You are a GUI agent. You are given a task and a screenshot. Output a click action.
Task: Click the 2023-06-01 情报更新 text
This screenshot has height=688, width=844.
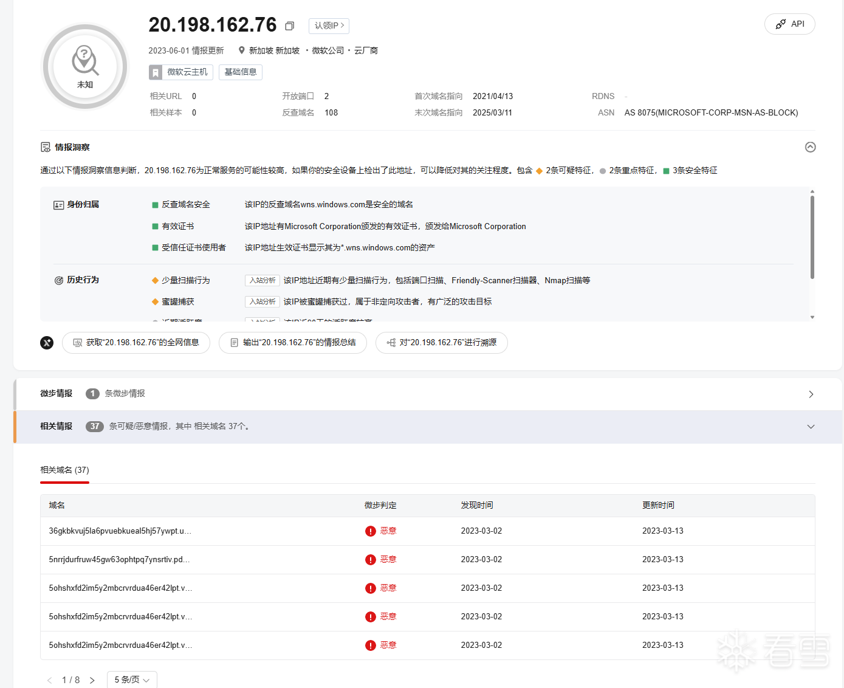pos(186,51)
